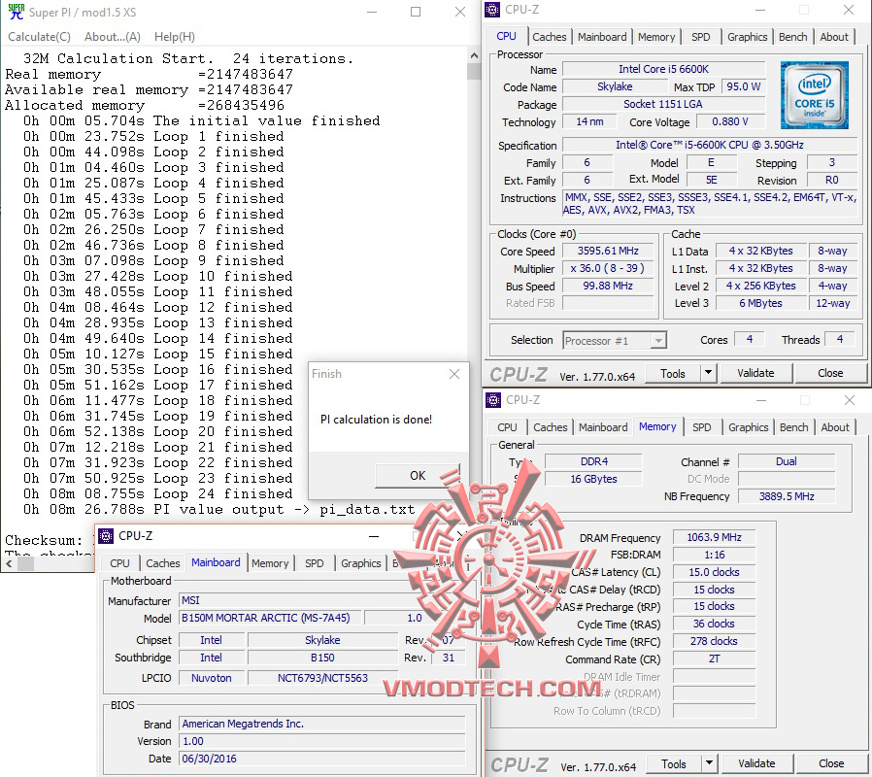This screenshot has width=872, height=777.
Task: Select Graphics tab in Memory CPU-Z window
Action: point(748,427)
